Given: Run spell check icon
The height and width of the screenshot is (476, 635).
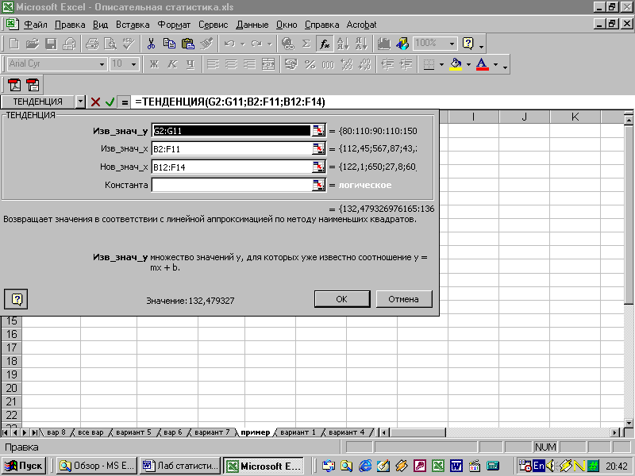Looking at the screenshot, I should [129, 44].
